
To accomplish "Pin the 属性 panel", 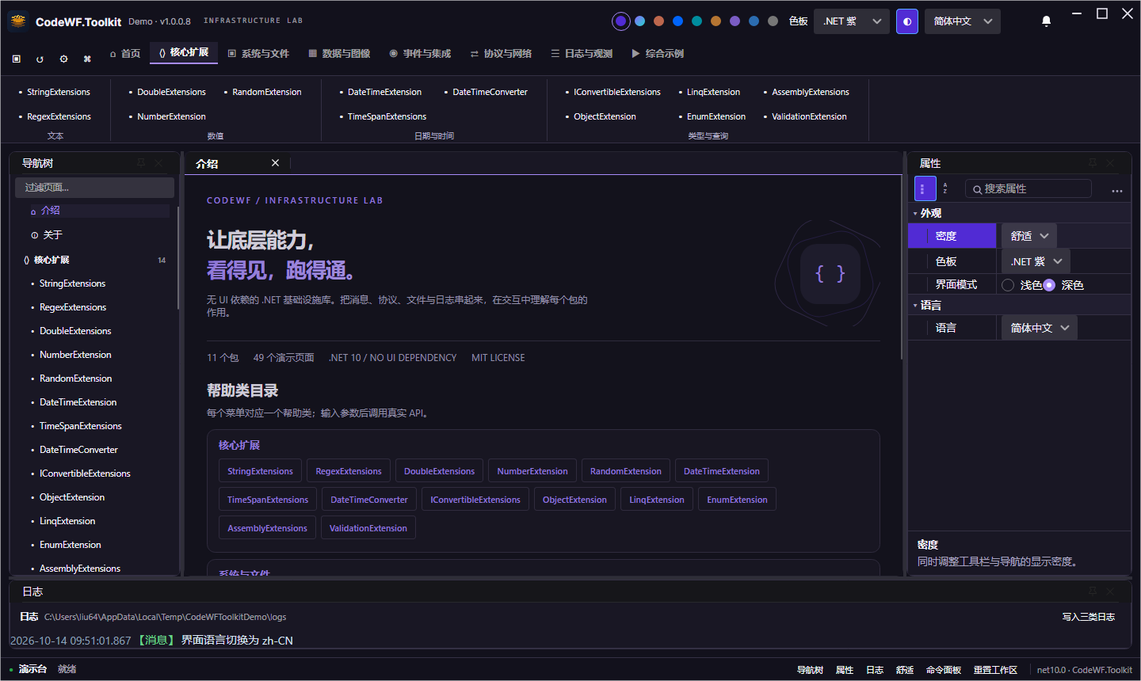I will [1093, 162].
